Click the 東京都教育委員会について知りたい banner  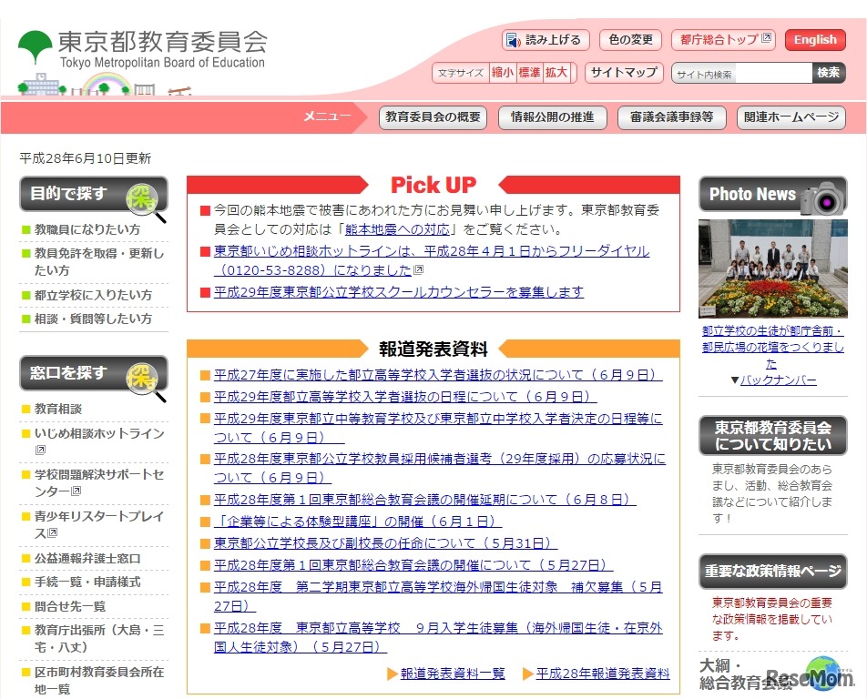pos(773,435)
